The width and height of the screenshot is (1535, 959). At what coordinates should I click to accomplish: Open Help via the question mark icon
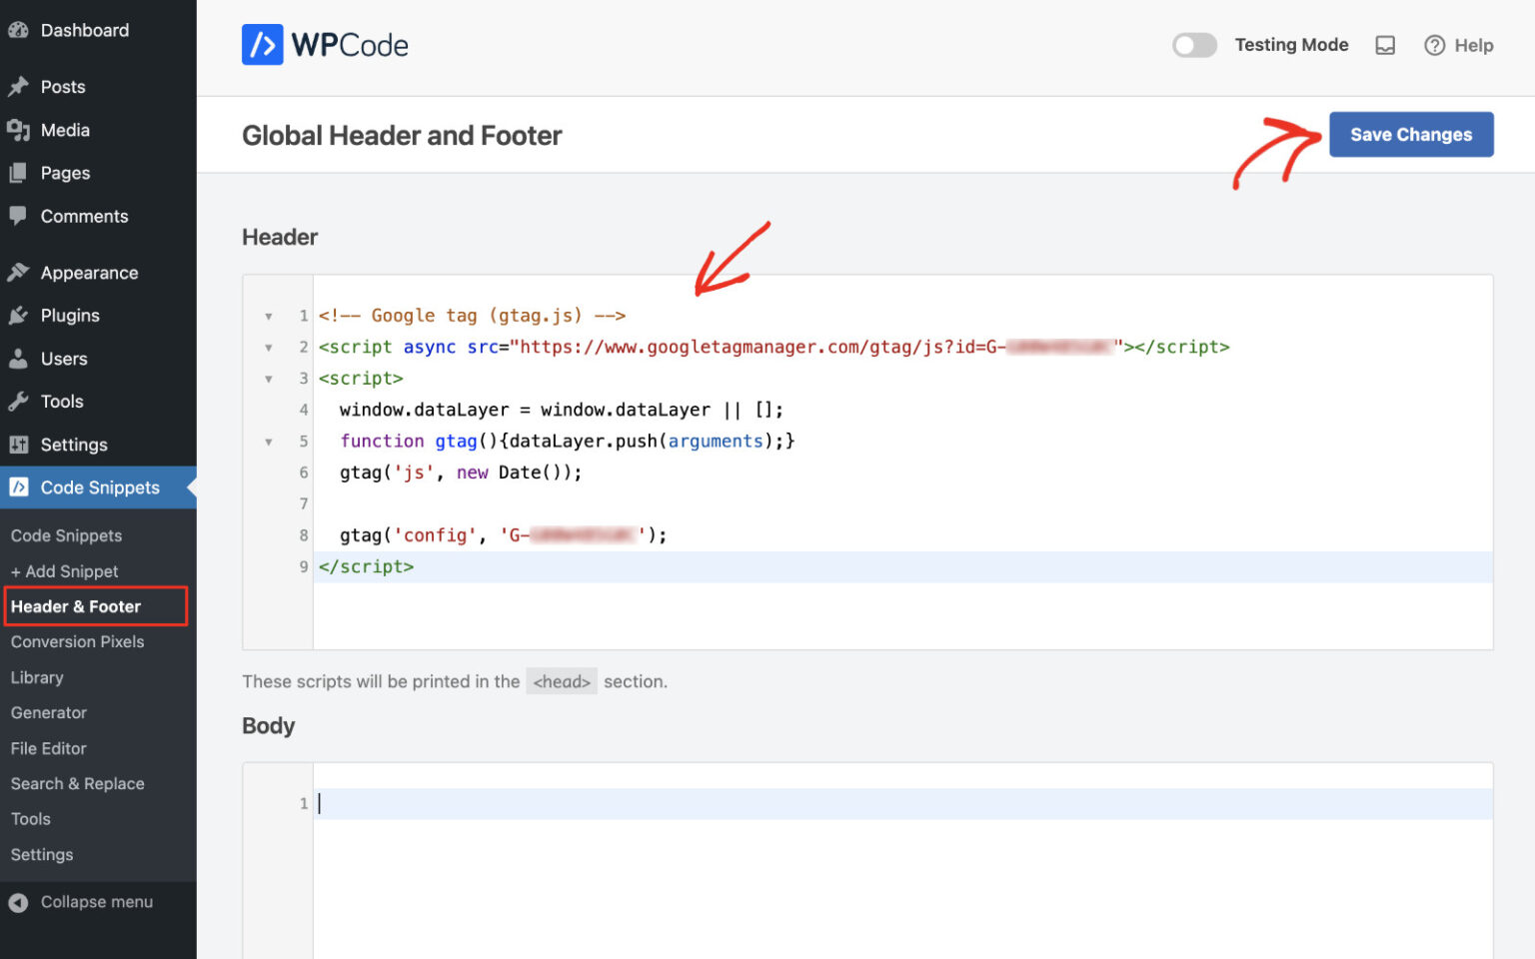(1434, 45)
